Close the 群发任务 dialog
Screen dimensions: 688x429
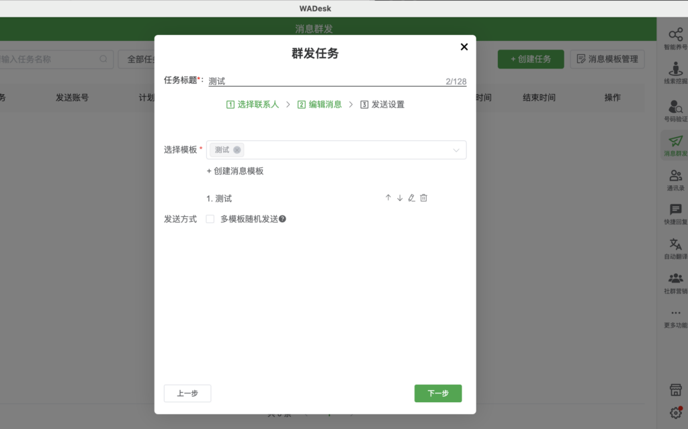464,47
